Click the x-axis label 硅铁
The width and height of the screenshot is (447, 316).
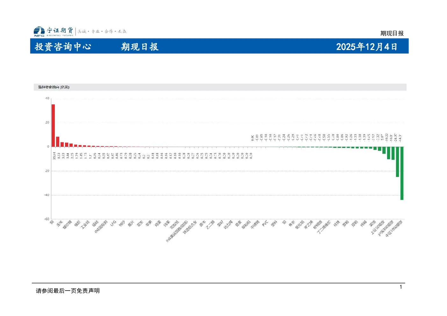pos(337,223)
